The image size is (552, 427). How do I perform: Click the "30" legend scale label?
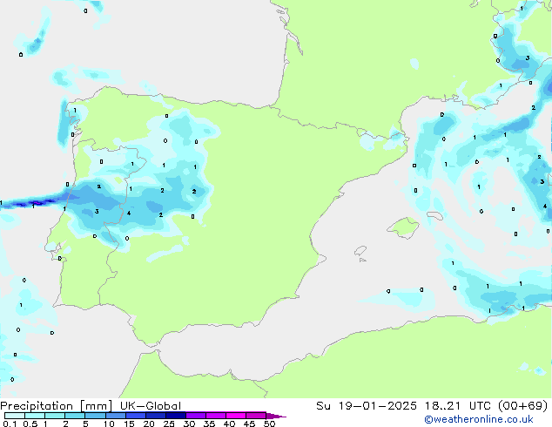(189, 424)
